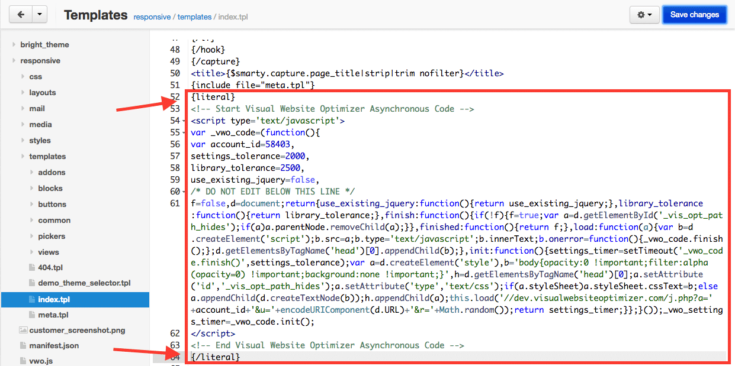This screenshot has width=735, height=366.
Task: Expand the css folder arrow
Action: coord(23,77)
